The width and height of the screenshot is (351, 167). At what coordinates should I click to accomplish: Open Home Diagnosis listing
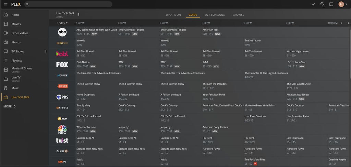coord(96,97)
